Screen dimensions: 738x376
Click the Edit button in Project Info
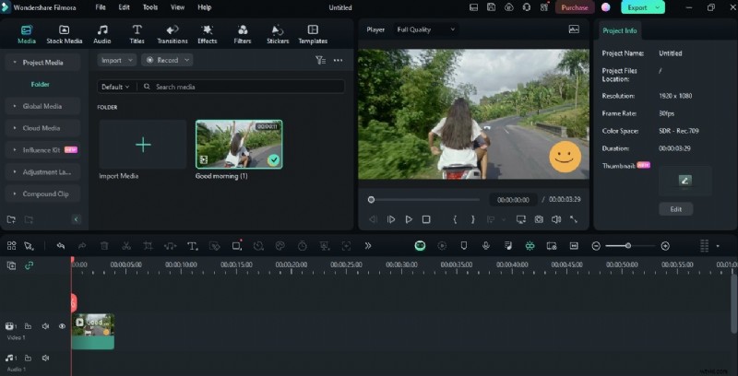675,209
